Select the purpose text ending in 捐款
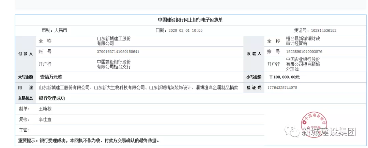368x148 pixels. (138, 88)
